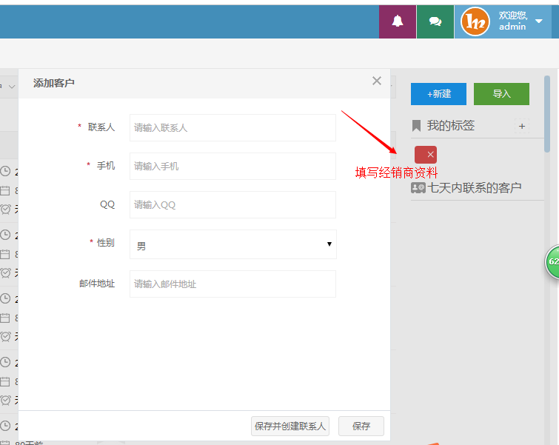Click the plus icon beside 我的标签
The height and width of the screenshot is (445, 559).
point(522,126)
